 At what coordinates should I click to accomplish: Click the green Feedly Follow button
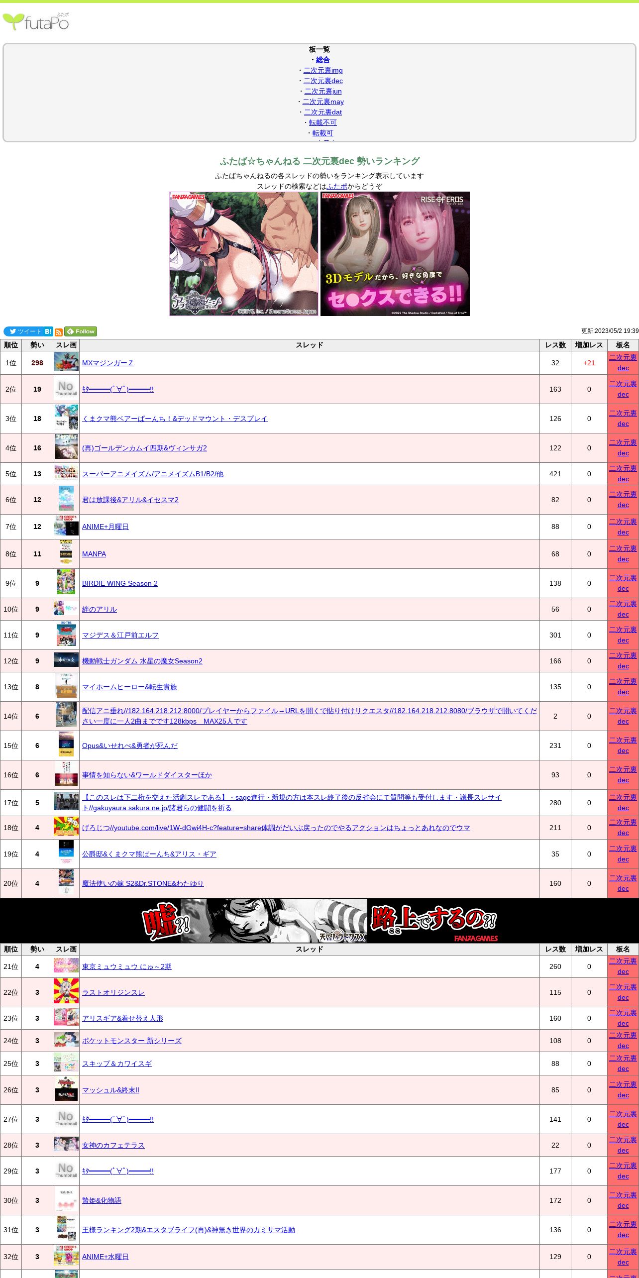[81, 331]
